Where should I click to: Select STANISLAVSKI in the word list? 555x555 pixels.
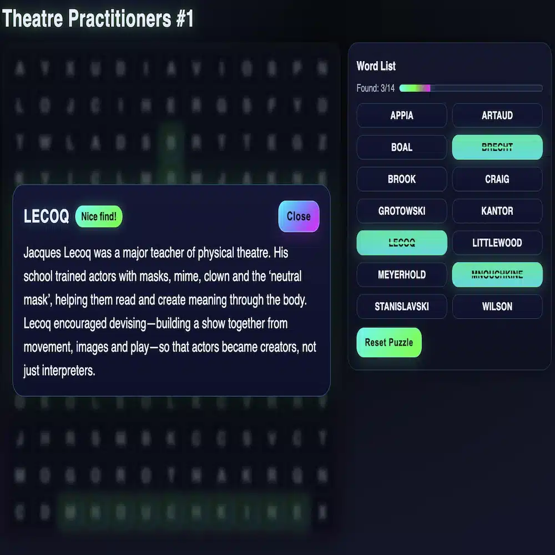pos(401,306)
